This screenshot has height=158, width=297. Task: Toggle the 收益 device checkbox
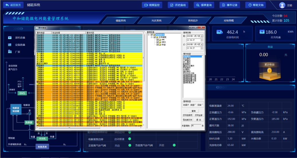point(157,45)
